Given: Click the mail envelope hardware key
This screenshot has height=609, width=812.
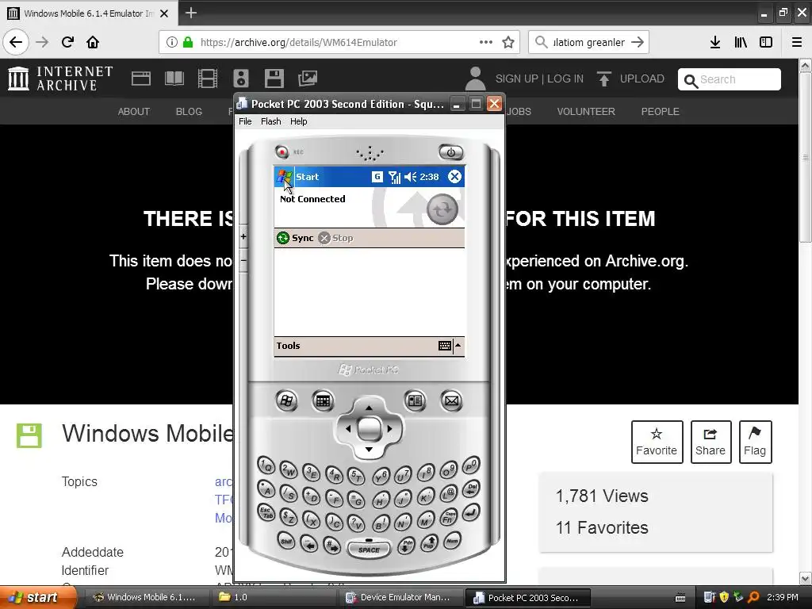Looking at the screenshot, I should pos(451,400).
